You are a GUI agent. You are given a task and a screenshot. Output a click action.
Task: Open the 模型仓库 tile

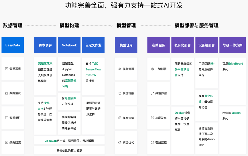pos(126,45)
